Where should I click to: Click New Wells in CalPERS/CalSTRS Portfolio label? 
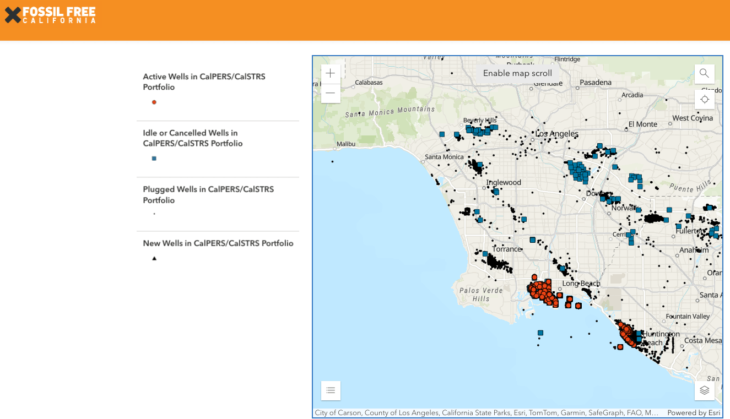(218, 243)
